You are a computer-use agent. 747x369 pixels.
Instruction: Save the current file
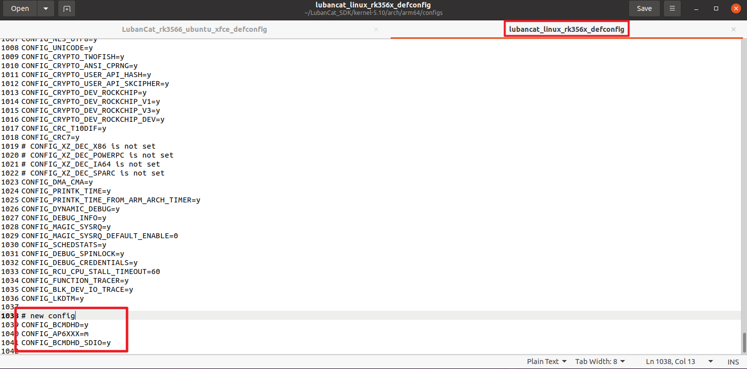644,8
